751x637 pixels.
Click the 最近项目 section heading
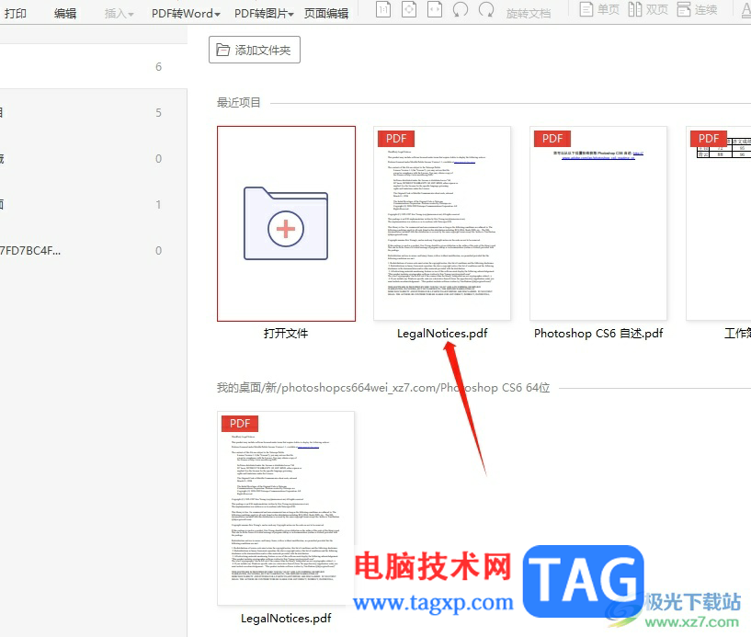coord(238,103)
